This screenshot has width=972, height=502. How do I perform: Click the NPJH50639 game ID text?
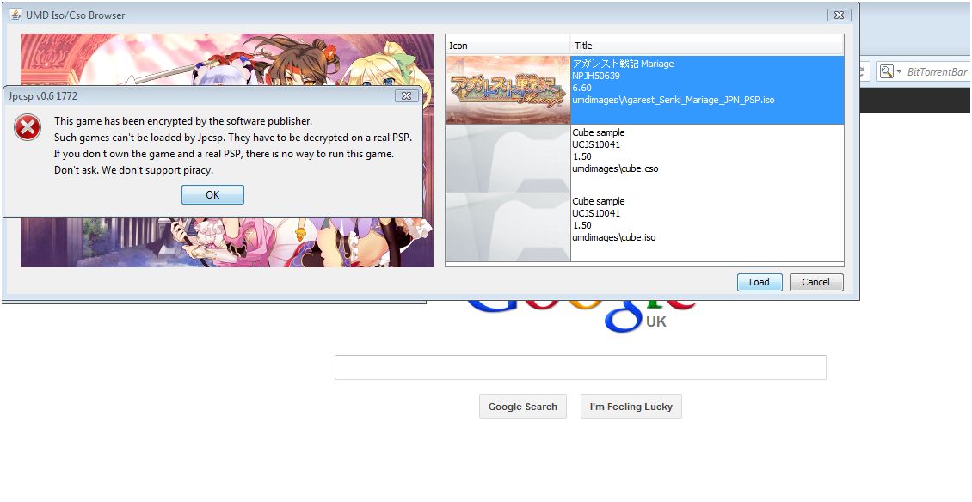click(x=596, y=76)
